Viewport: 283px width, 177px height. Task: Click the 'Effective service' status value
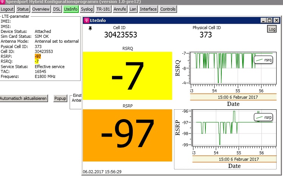point(50,67)
